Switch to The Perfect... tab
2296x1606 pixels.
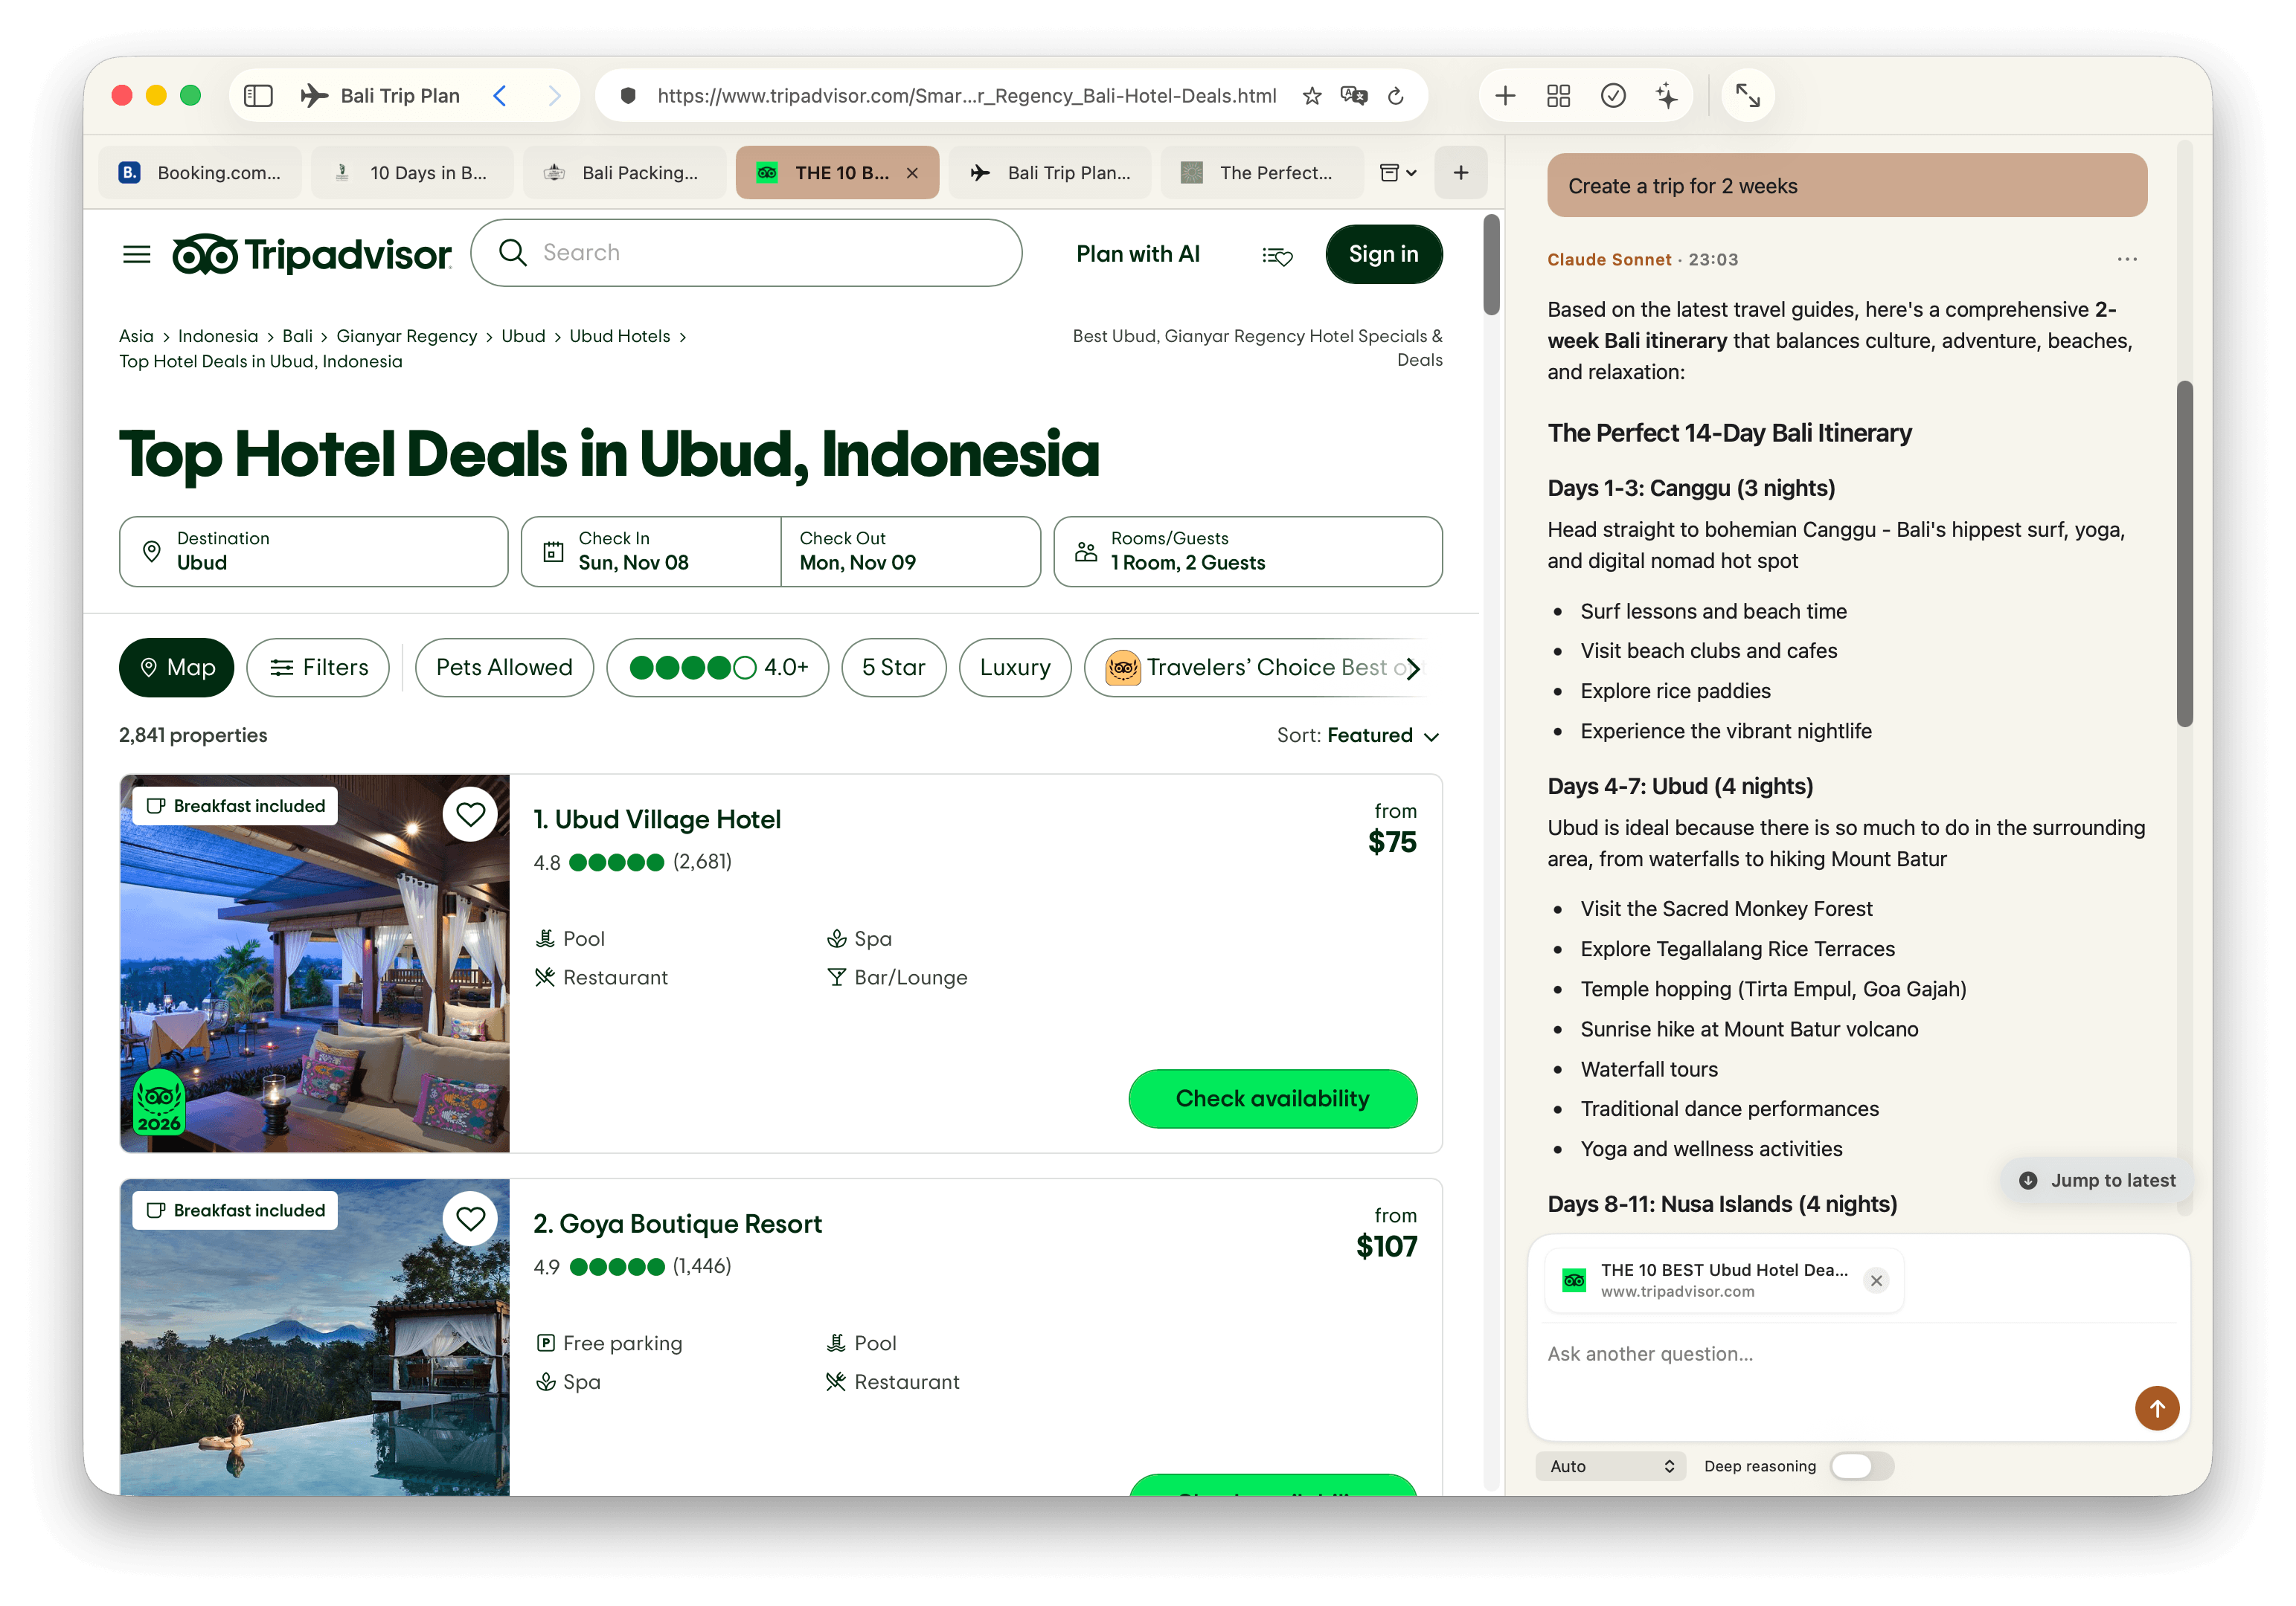(x=1262, y=172)
